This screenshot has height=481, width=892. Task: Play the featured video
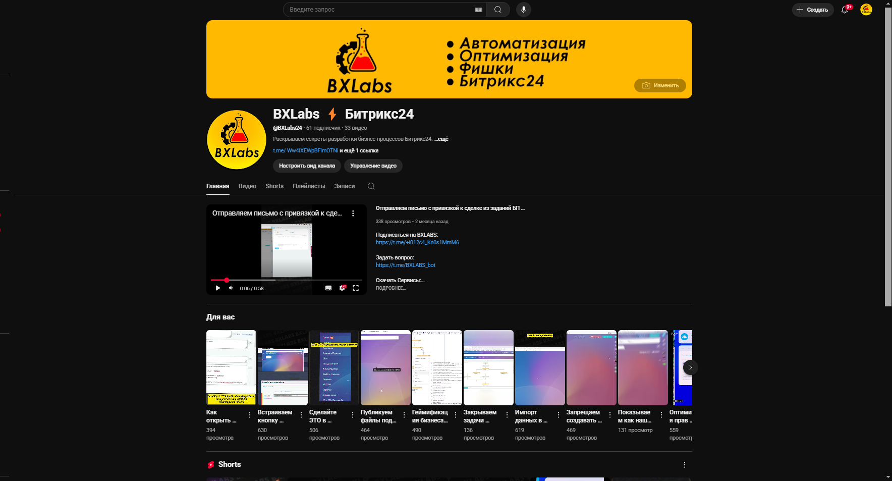[x=218, y=288]
